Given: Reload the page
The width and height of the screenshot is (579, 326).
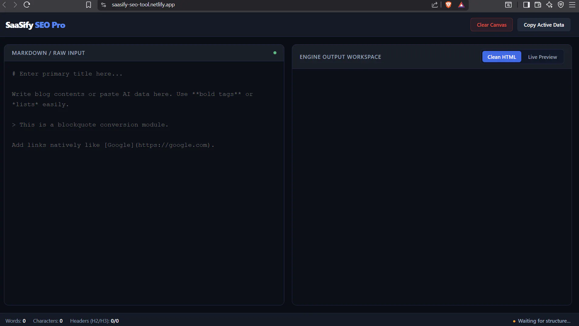Looking at the screenshot, I should click(x=27, y=5).
